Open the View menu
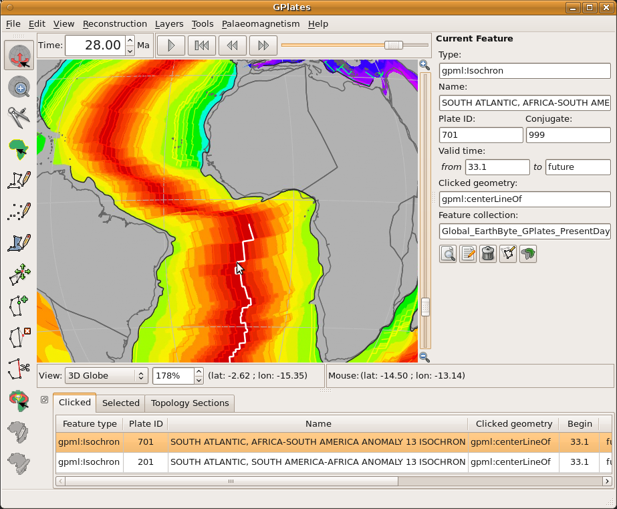The height and width of the screenshot is (509, 617). tap(64, 24)
